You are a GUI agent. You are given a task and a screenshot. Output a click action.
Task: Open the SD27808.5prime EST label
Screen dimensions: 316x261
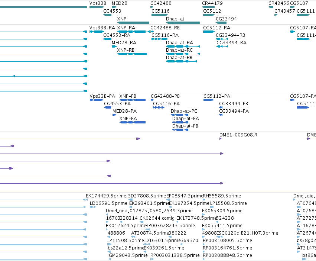pyautogui.click(x=147, y=196)
